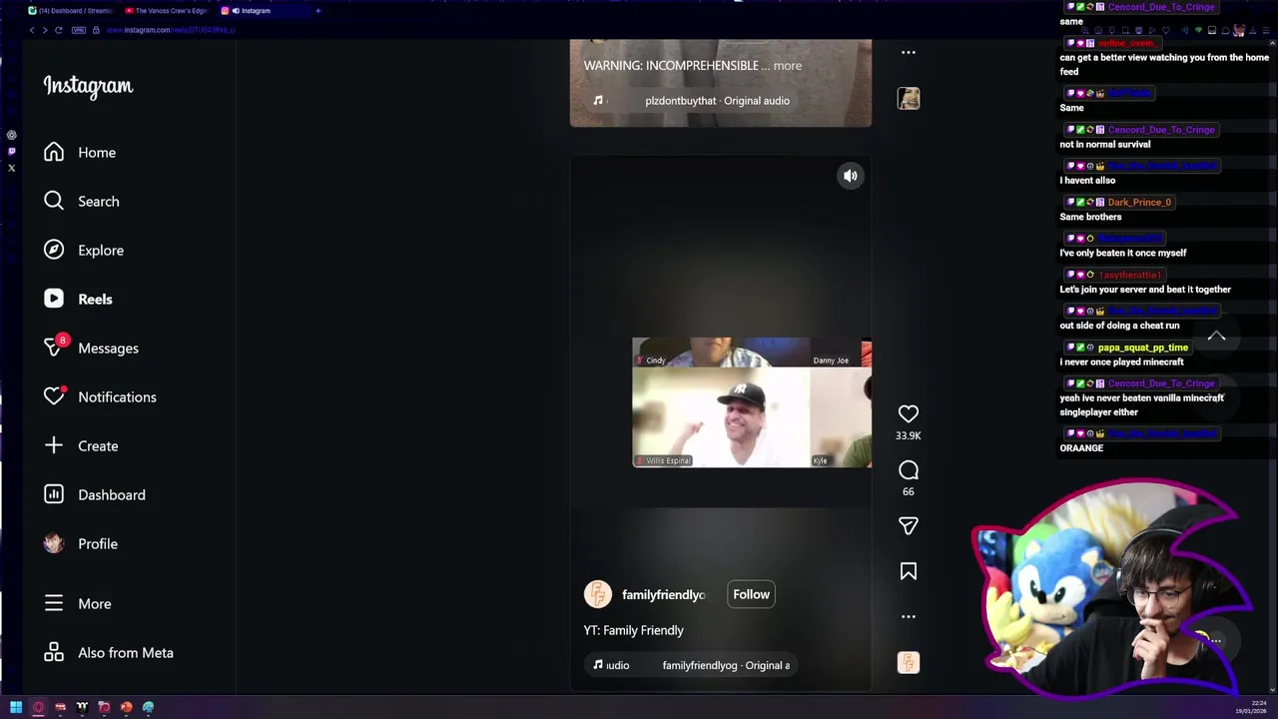Open familyfriendlyog profile name link

click(x=663, y=595)
